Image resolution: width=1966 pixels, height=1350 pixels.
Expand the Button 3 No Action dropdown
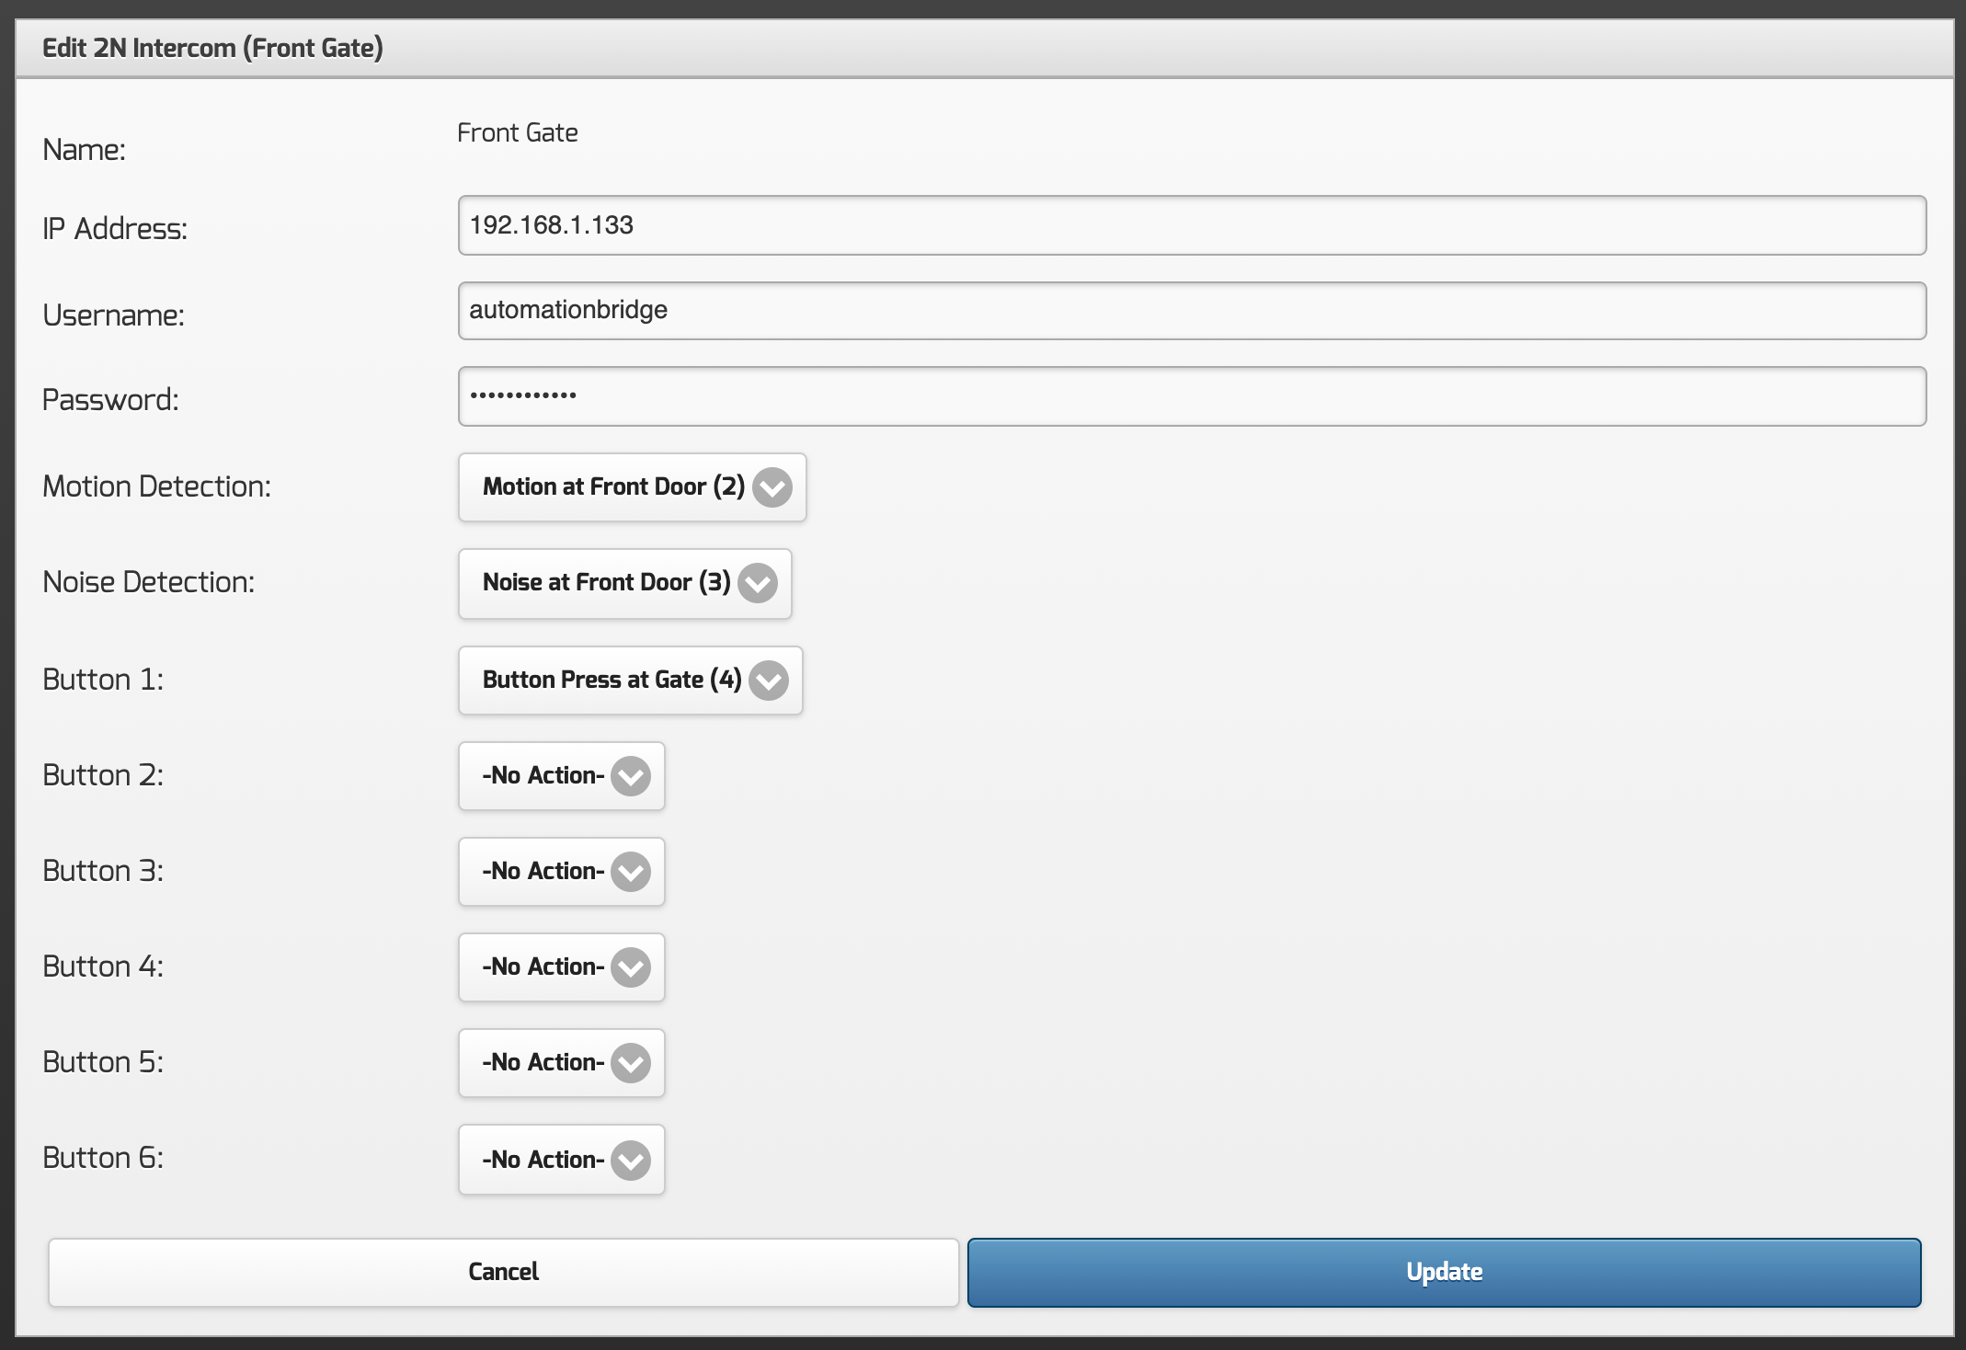click(543, 872)
